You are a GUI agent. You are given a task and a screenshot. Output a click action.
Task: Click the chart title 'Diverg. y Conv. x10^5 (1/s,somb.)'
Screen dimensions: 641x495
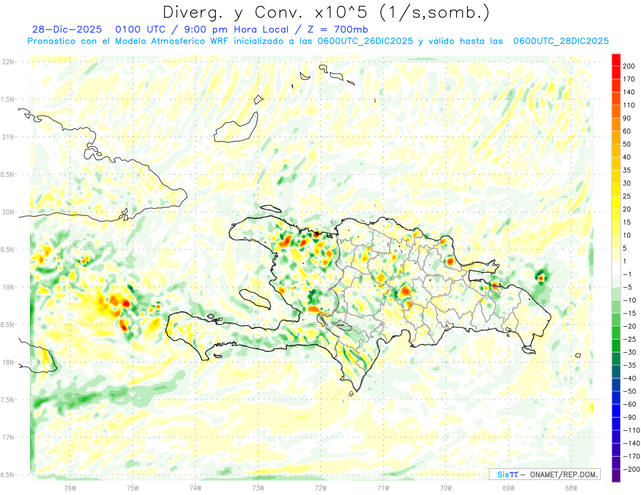click(326, 12)
